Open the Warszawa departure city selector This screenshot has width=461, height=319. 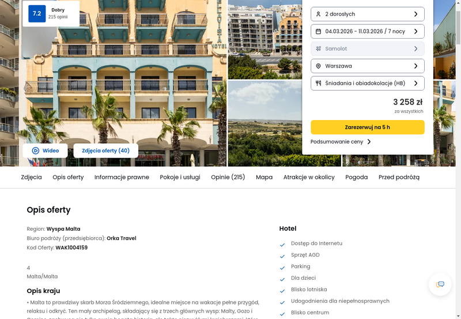click(x=368, y=66)
